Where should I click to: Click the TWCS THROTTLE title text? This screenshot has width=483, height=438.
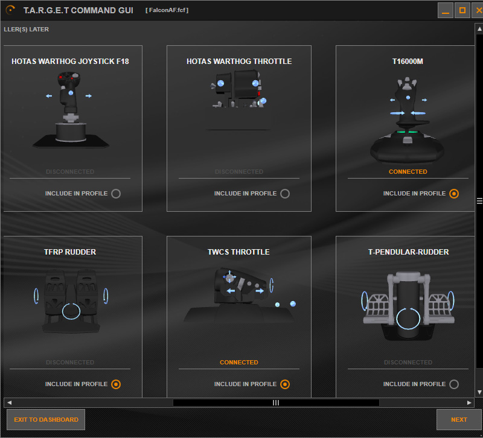coord(238,252)
